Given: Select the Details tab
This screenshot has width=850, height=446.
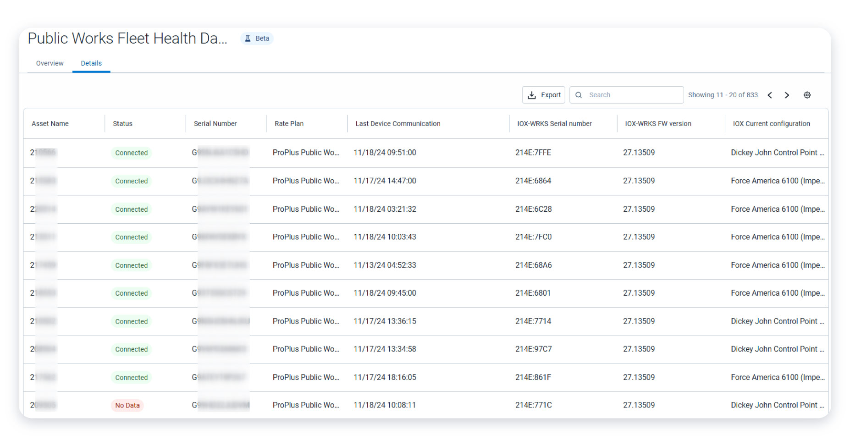Looking at the screenshot, I should tap(91, 63).
